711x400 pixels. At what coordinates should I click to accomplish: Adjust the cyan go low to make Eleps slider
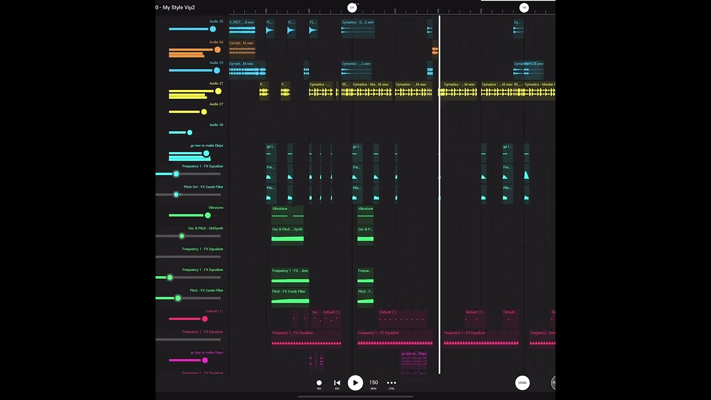[x=206, y=153]
